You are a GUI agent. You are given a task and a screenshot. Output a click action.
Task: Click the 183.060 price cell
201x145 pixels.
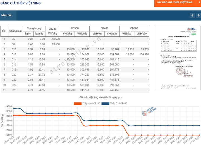coord(85,59)
